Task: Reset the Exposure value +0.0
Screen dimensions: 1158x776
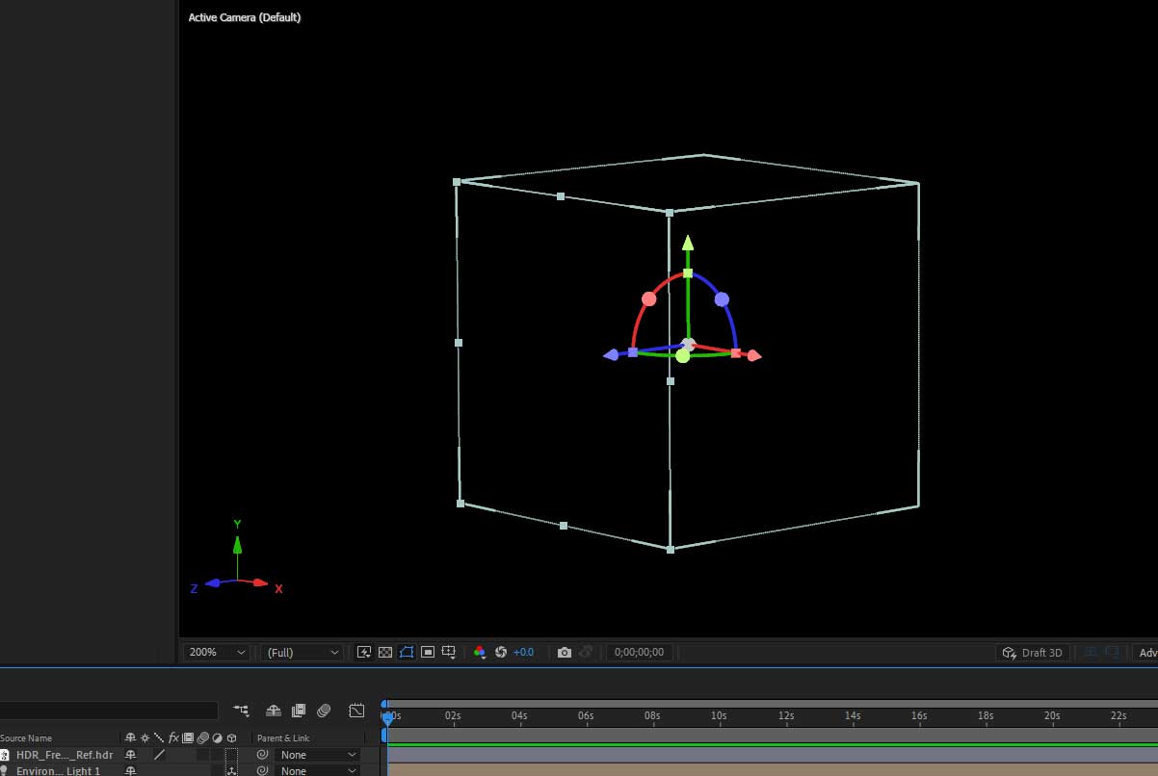Action: pyautogui.click(x=500, y=652)
